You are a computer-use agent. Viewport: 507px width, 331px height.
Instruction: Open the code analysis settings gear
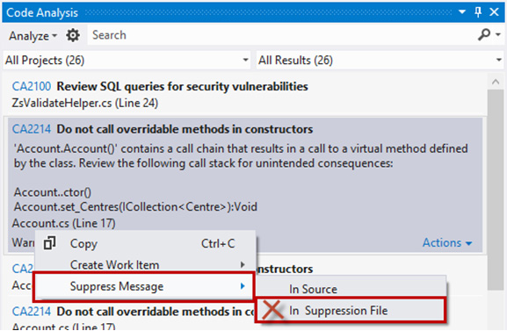coord(73,35)
